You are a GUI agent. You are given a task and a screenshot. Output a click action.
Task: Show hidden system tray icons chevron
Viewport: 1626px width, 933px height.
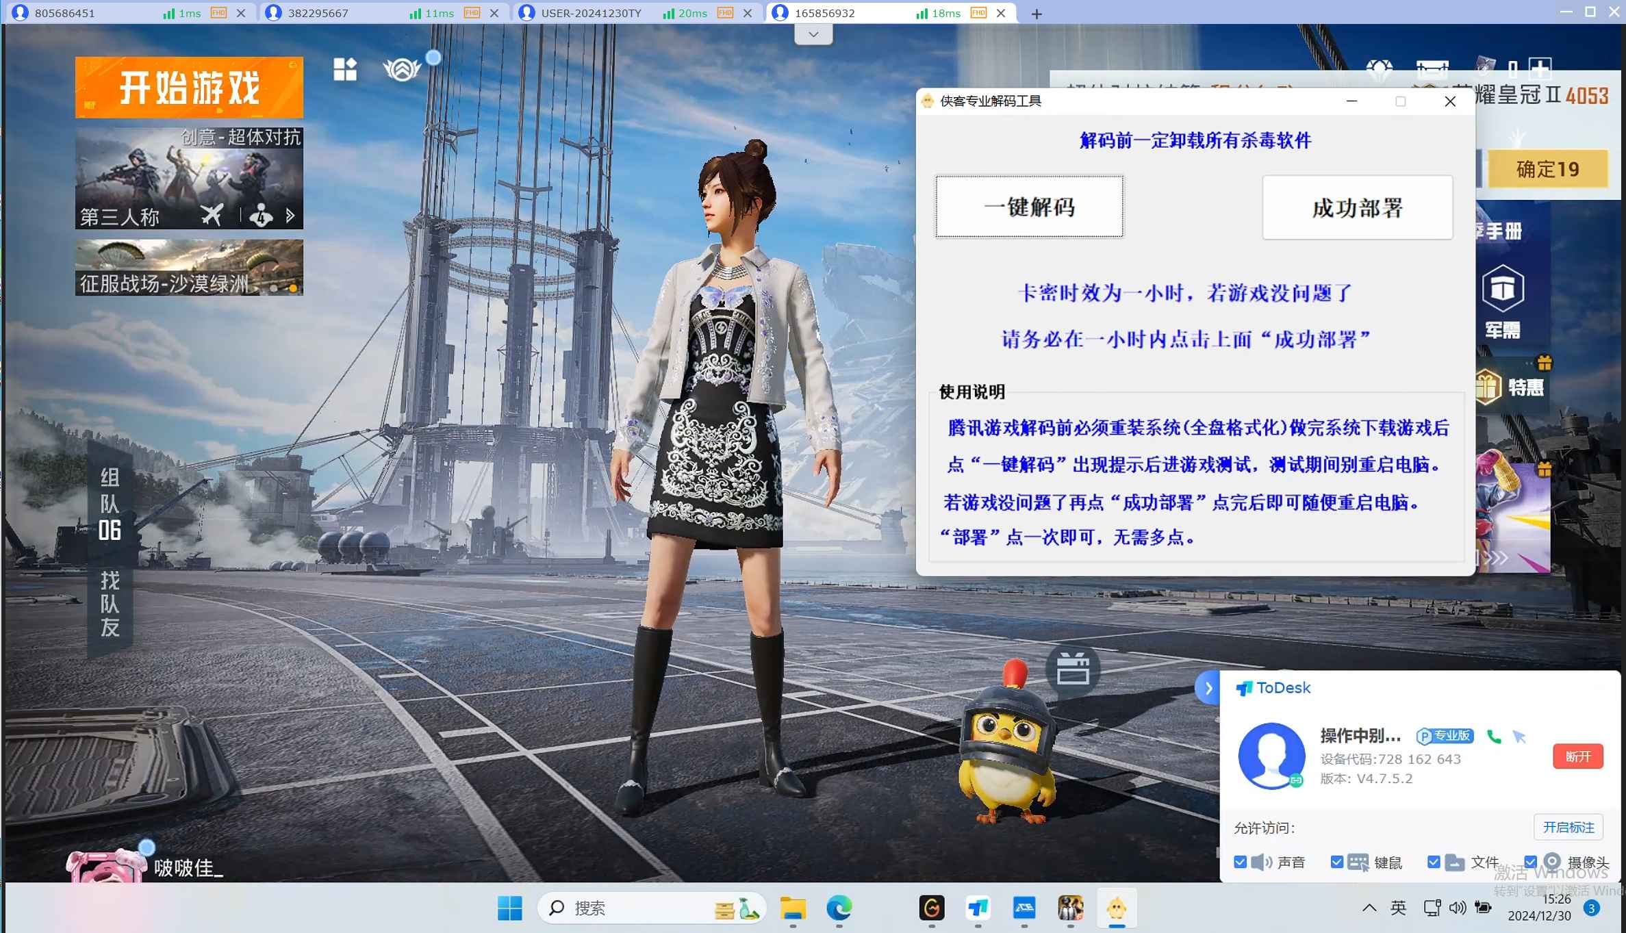coord(1369,908)
